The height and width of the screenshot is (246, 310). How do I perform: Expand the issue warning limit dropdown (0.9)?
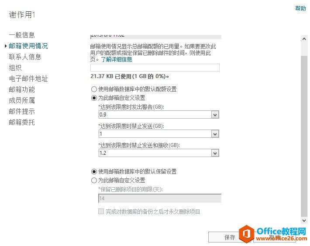click(214, 115)
